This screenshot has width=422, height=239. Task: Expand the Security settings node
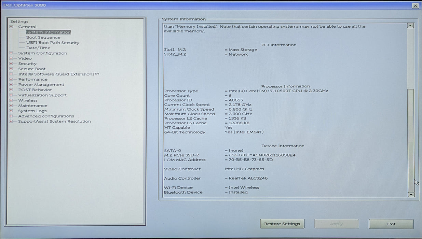click(11, 64)
